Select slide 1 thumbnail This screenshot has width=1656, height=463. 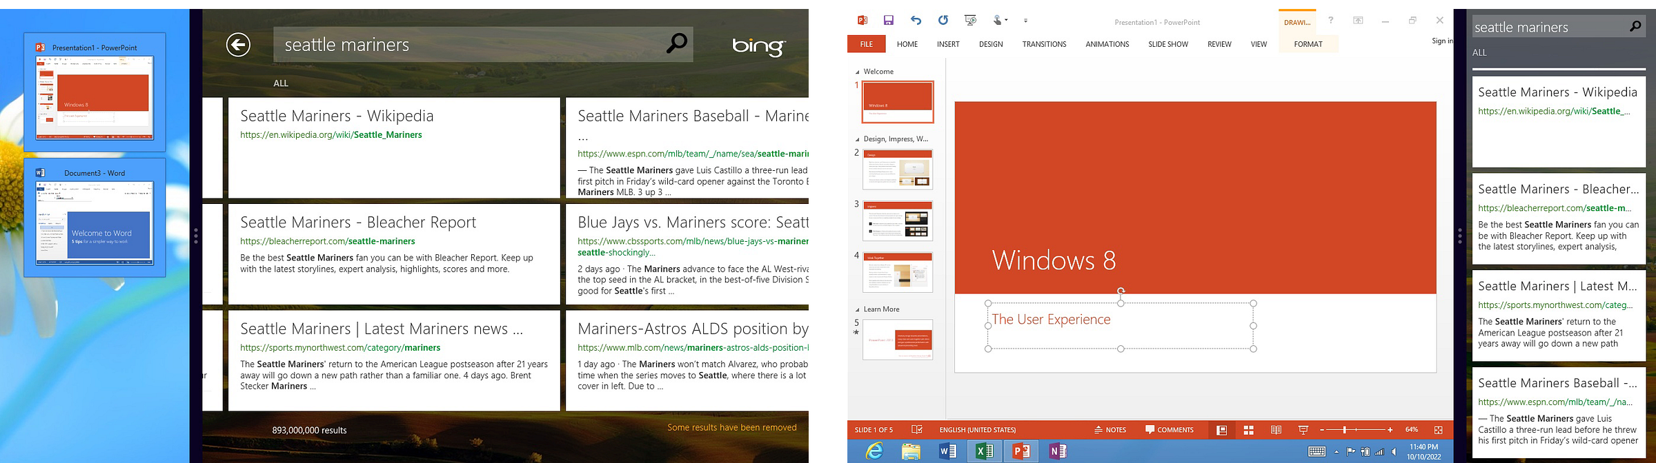click(898, 102)
